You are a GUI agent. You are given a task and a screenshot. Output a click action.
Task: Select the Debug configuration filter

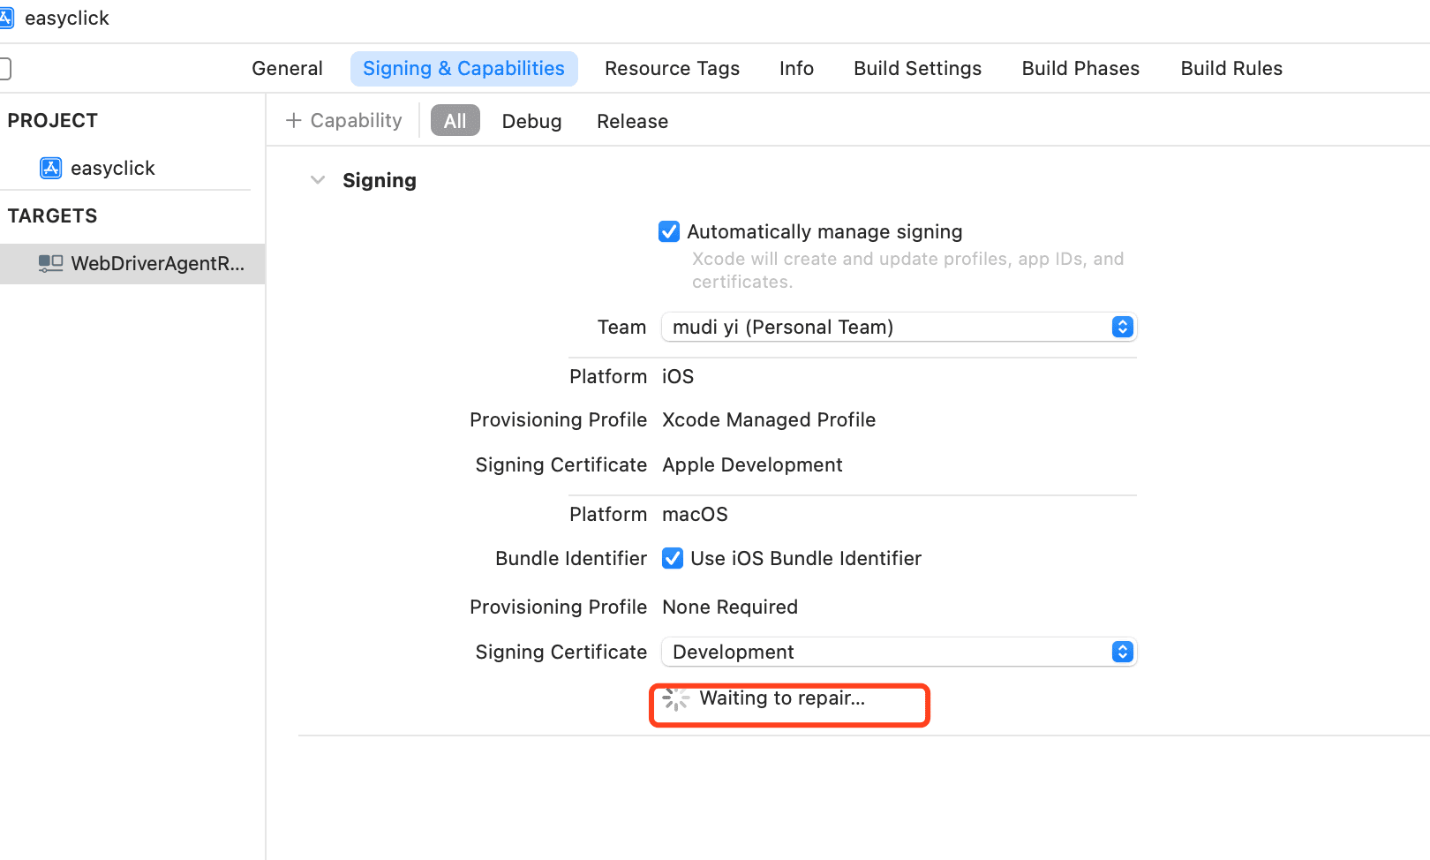coord(531,121)
